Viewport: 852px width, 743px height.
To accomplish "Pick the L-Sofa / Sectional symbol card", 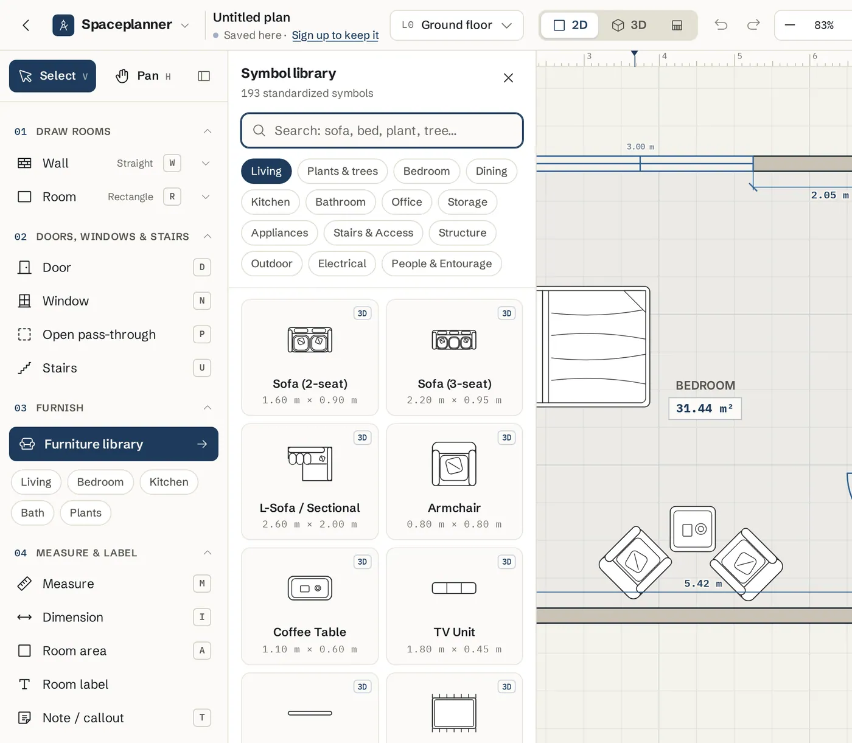I will tap(310, 481).
